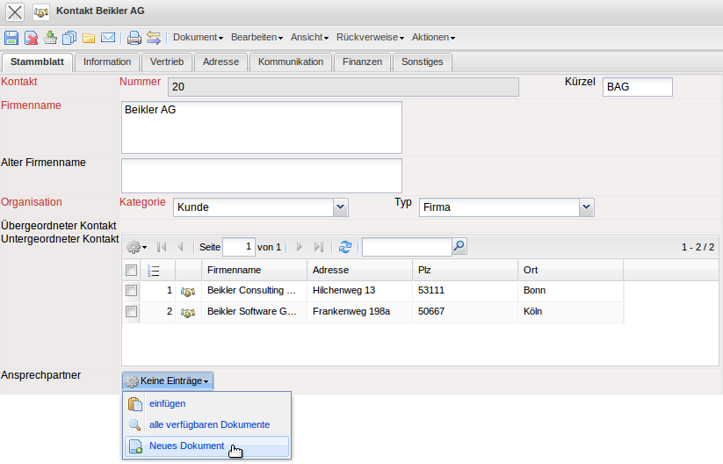Click alle verfügbaren Dokumente entry
Image resolution: width=723 pixels, height=464 pixels.
[209, 425]
